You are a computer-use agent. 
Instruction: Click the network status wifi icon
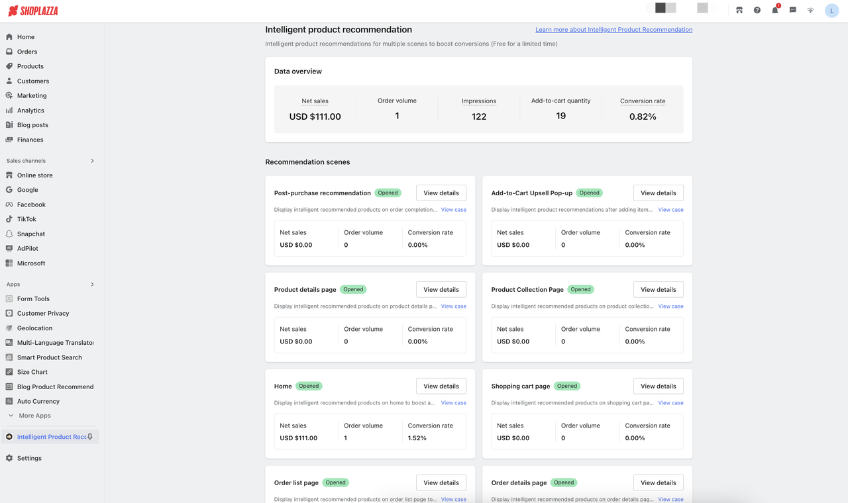tap(810, 10)
